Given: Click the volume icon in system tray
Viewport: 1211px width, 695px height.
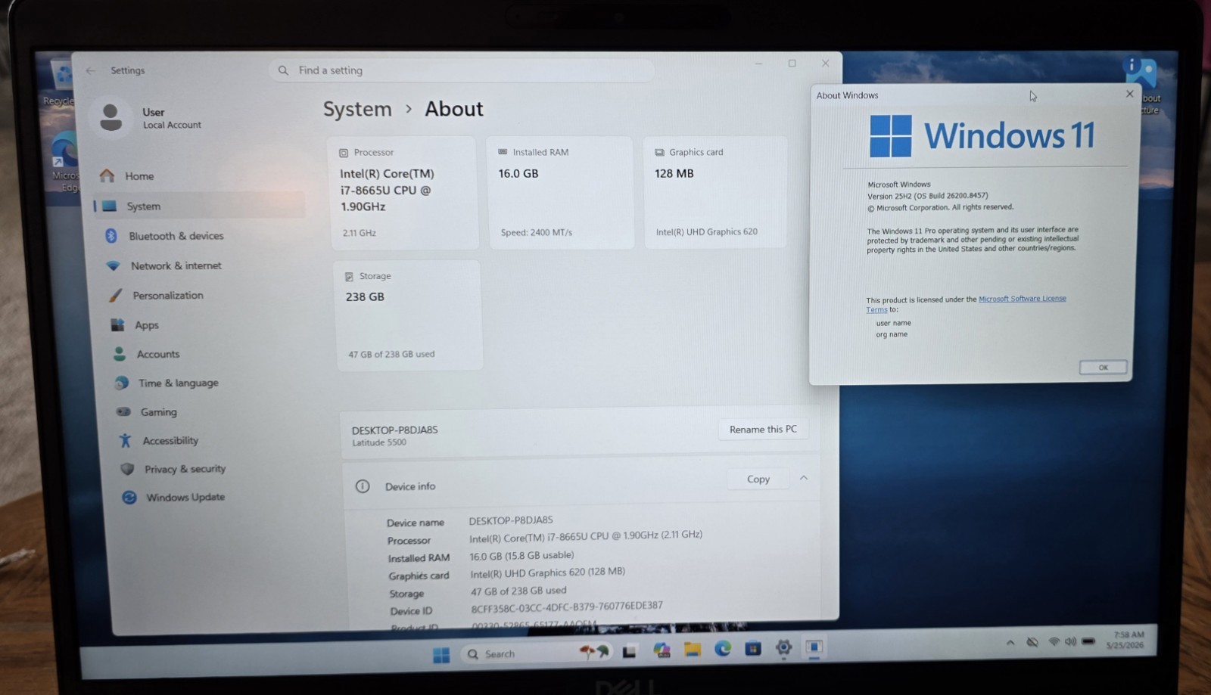Looking at the screenshot, I should 1070,642.
